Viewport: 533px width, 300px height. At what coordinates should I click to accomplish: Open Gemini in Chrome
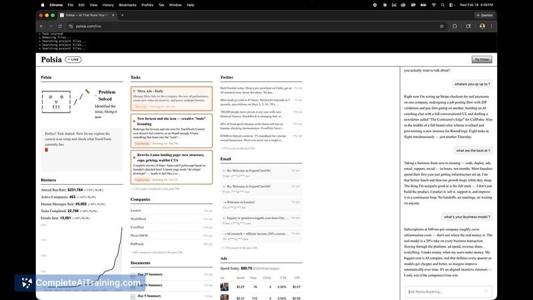pos(484,15)
